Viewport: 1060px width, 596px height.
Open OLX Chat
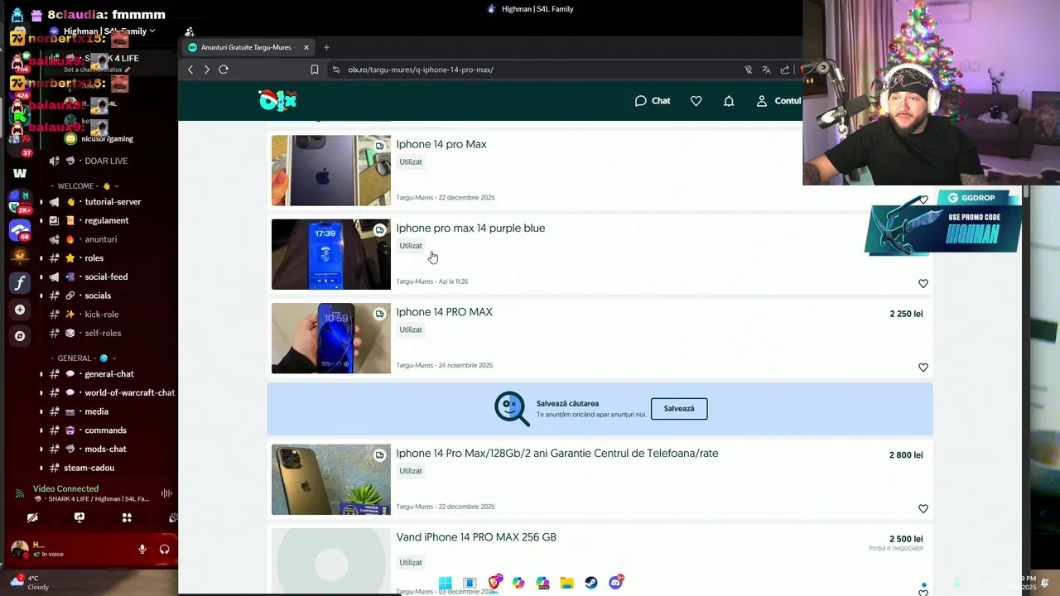pos(653,101)
